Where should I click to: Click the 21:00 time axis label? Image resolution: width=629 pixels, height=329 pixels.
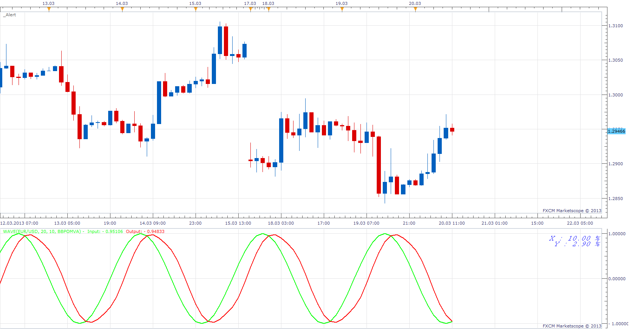(409, 223)
